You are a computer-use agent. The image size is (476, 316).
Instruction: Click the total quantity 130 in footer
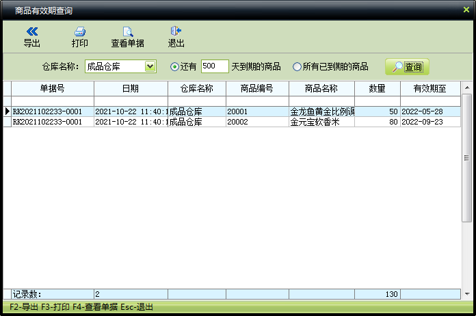(378, 294)
